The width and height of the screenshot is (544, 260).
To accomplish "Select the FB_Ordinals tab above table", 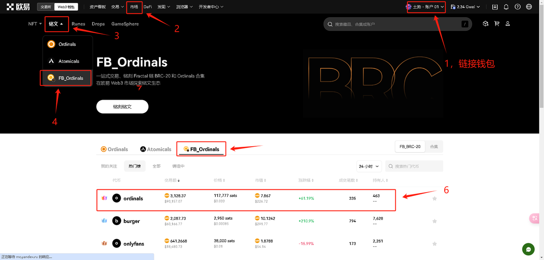I will [201, 149].
